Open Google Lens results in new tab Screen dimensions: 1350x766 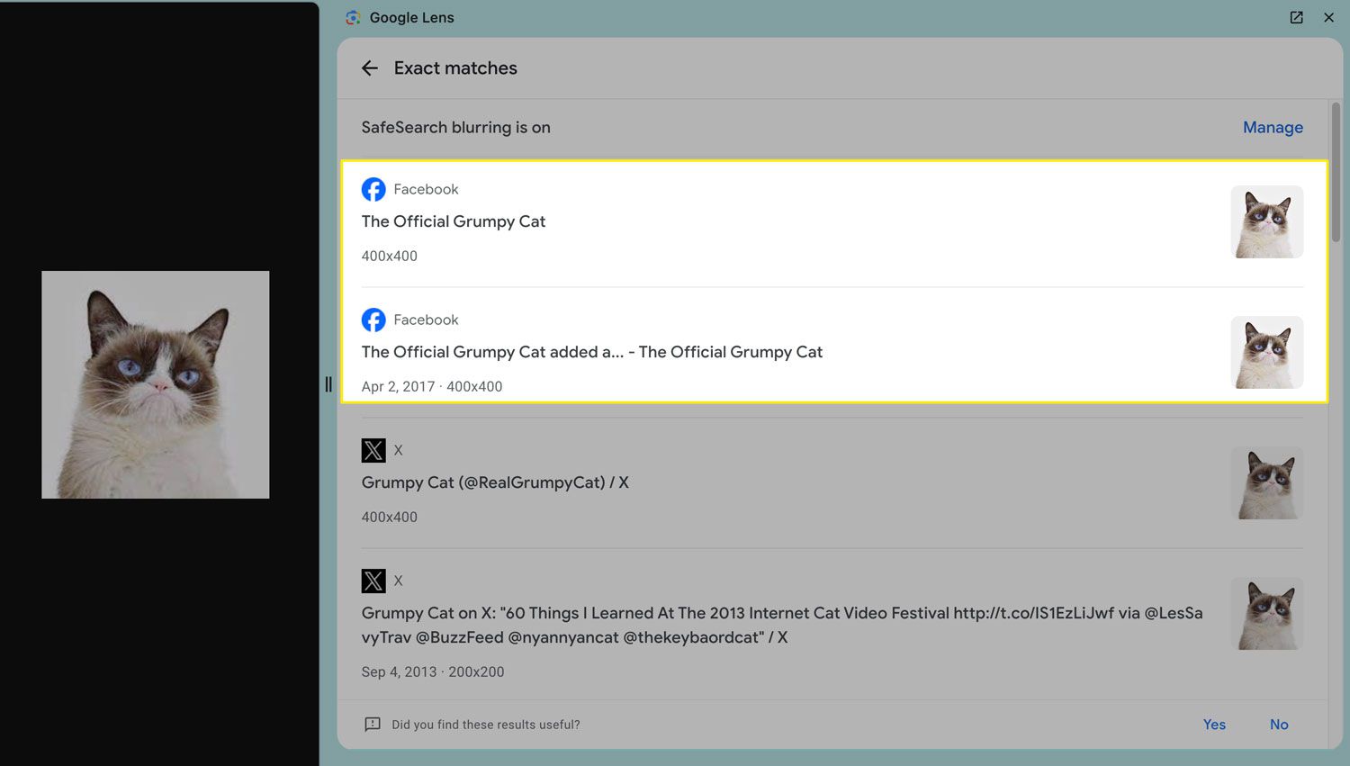pyautogui.click(x=1296, y=17)
